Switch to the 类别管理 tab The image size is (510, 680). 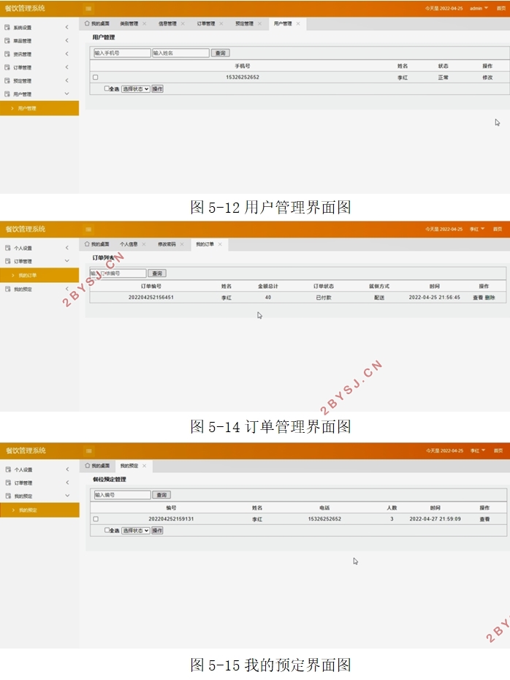129,23
